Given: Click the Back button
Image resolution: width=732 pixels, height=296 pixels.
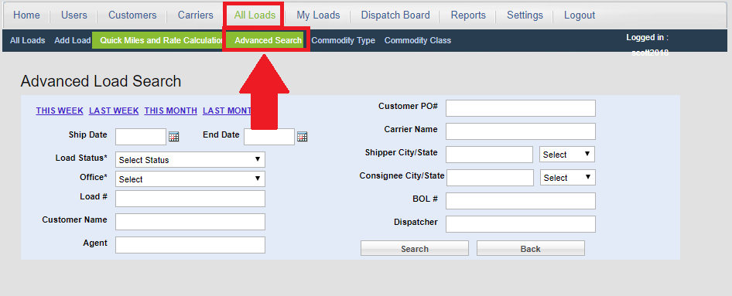Looking at the screenshot, I should click(x=530, y=248).
